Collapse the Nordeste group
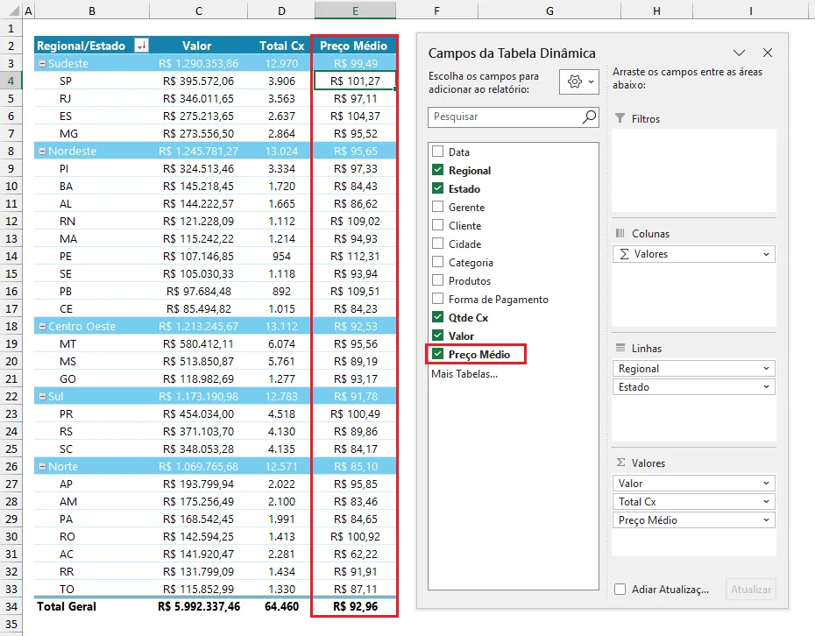Image resolution: width=815 pixels, height=636 pixels. coord(43,152)
